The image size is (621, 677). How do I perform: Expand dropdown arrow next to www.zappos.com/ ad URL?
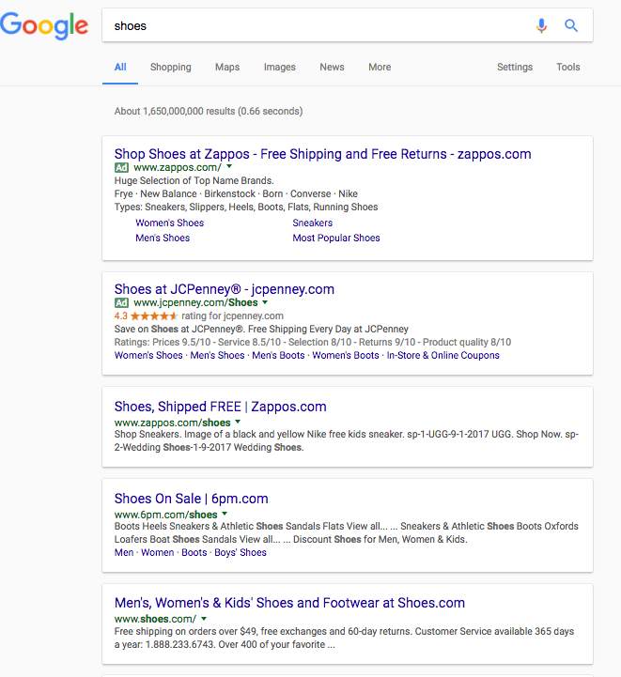point(229,166)
